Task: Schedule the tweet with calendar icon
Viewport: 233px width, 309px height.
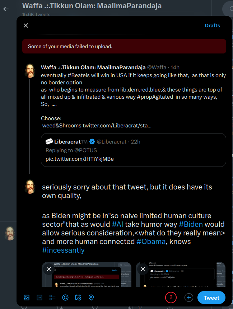Action: pos(78,298)
